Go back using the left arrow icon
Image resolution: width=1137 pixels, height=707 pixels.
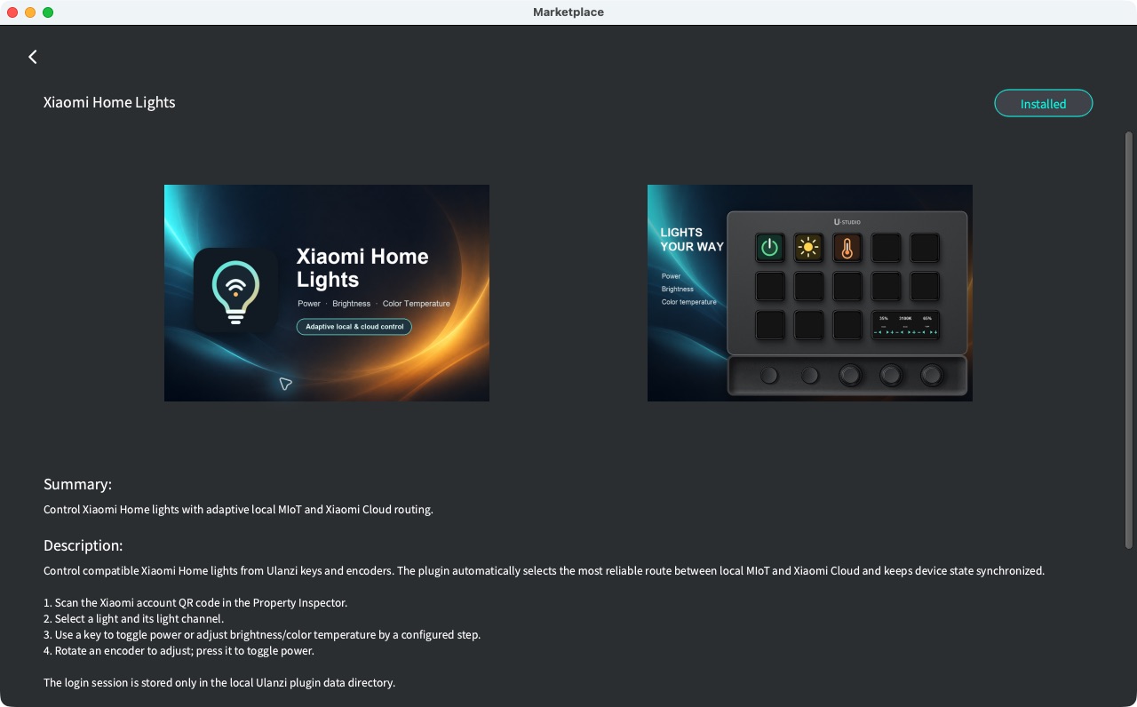click(x=33, y=57)
